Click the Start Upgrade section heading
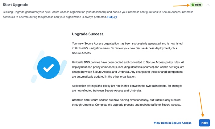The height and width of the screenshot is (129, 215). [x=15, y=5]
